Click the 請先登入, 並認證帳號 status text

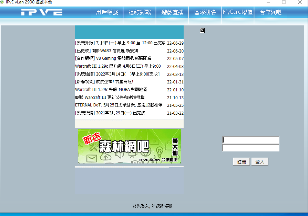tap(152, 206)
